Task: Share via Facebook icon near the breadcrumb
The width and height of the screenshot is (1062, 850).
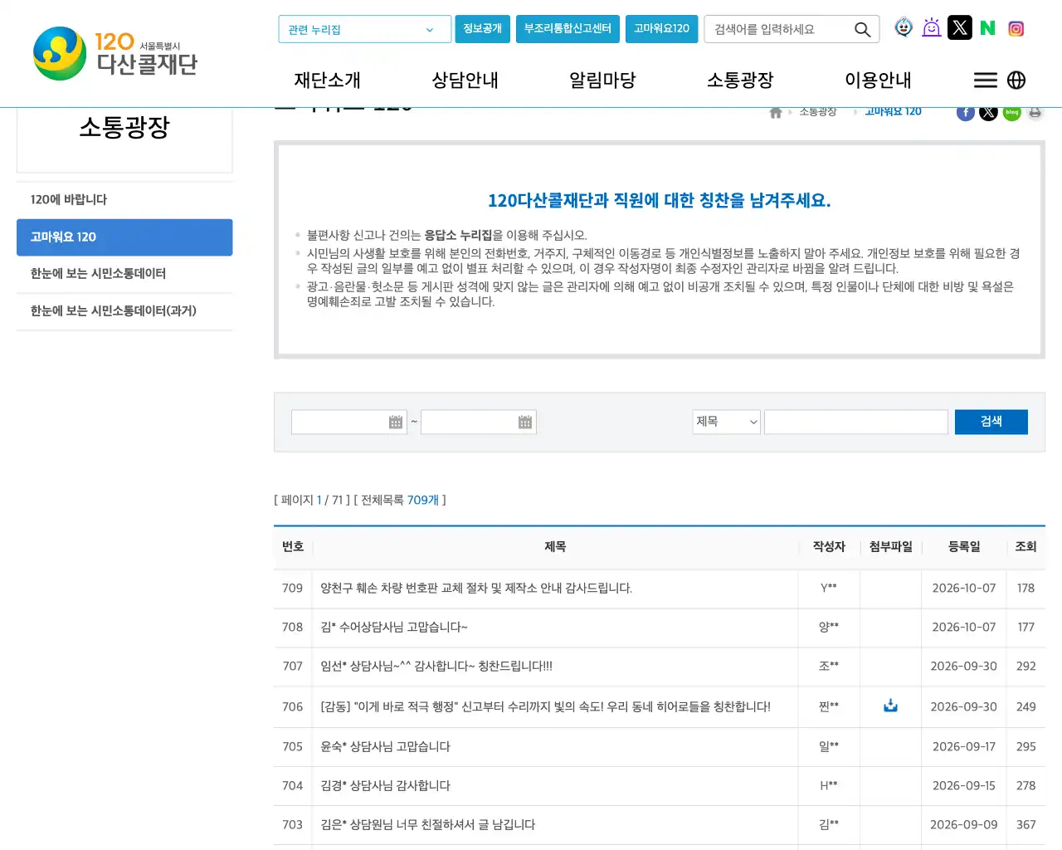Action: coord(966,113)
